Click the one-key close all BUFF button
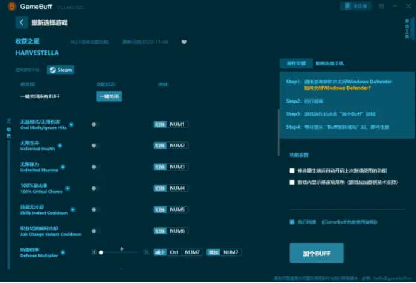416x283 pixels. (x=109, y=96)
